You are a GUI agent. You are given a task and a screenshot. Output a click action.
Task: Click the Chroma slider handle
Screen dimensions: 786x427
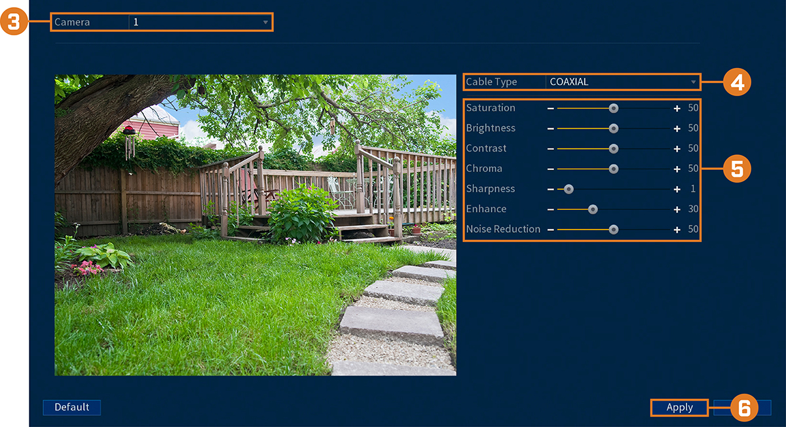coord(614,169)
